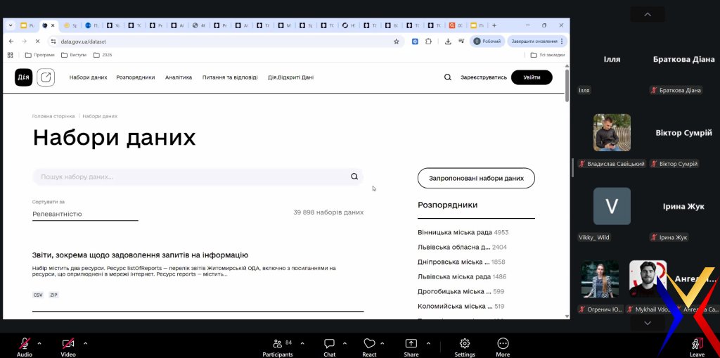
Task: Click the React heart icon
Action: (369, 344)
